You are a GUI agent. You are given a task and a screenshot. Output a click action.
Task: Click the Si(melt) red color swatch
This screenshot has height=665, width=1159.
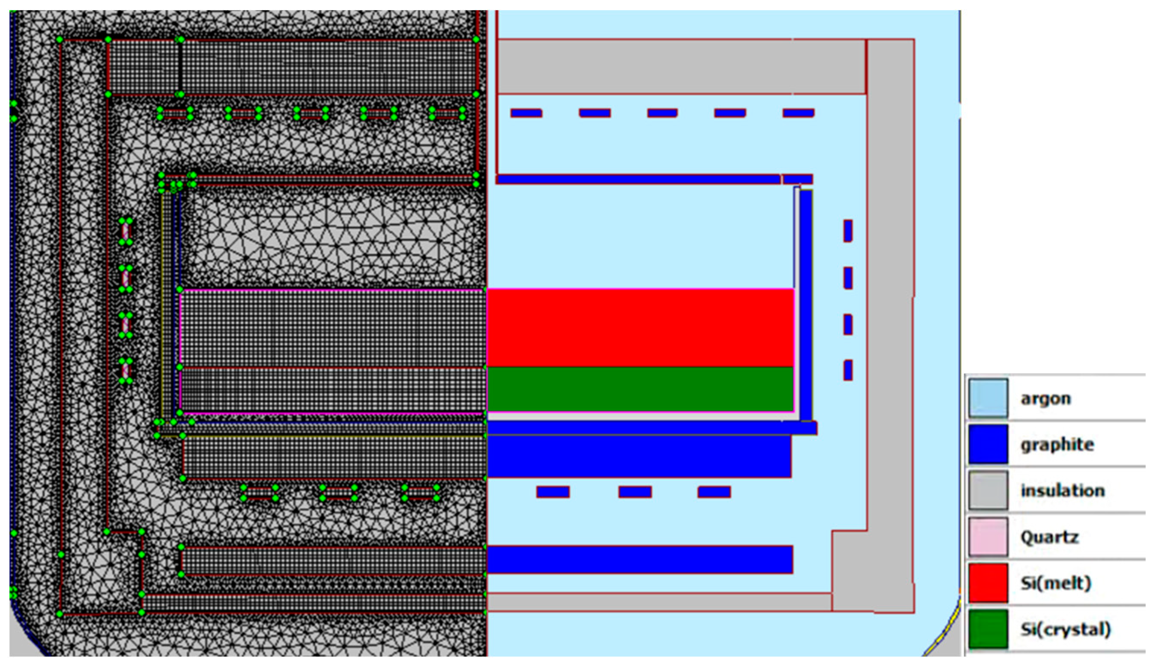point(988,582)
